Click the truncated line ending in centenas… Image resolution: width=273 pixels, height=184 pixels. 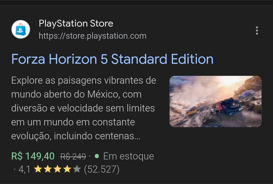76,136
